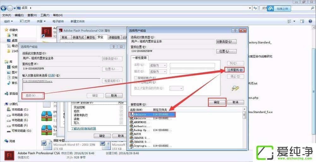Click the Explorer forward navigation arrow
316x162 pixels.
(10, 8)
